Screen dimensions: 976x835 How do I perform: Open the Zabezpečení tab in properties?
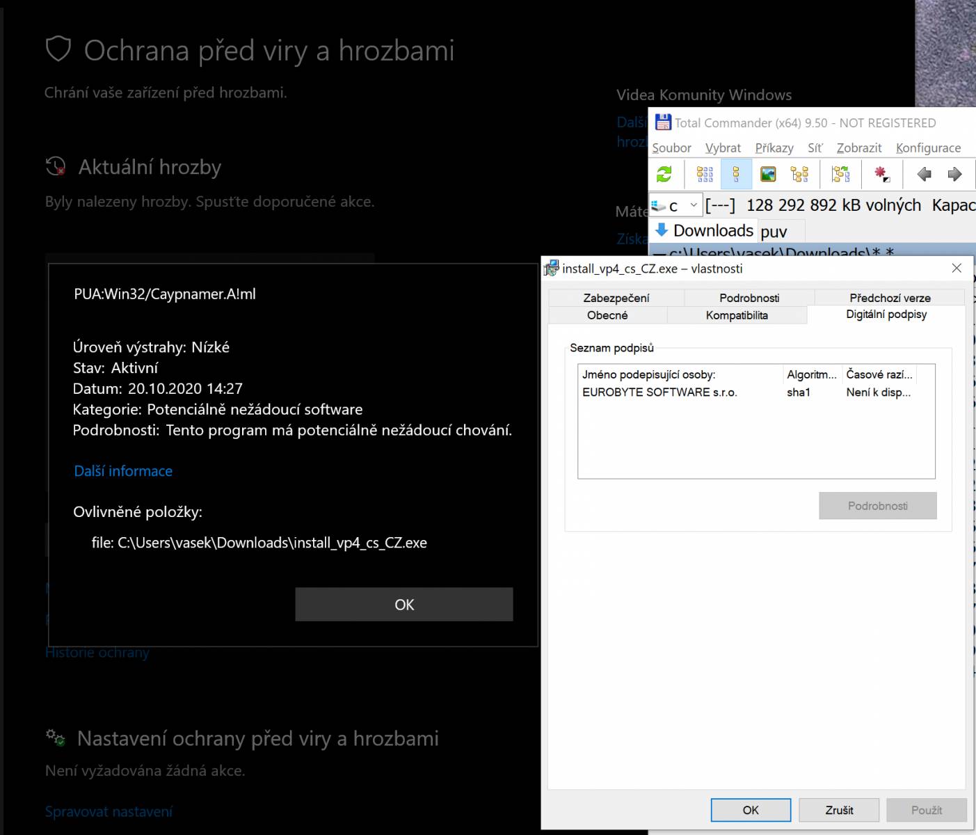tap(616, 298)
